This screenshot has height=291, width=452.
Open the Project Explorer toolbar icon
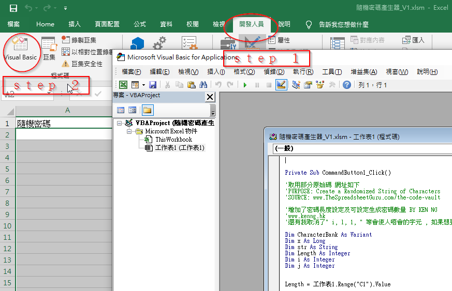point(296,85)
